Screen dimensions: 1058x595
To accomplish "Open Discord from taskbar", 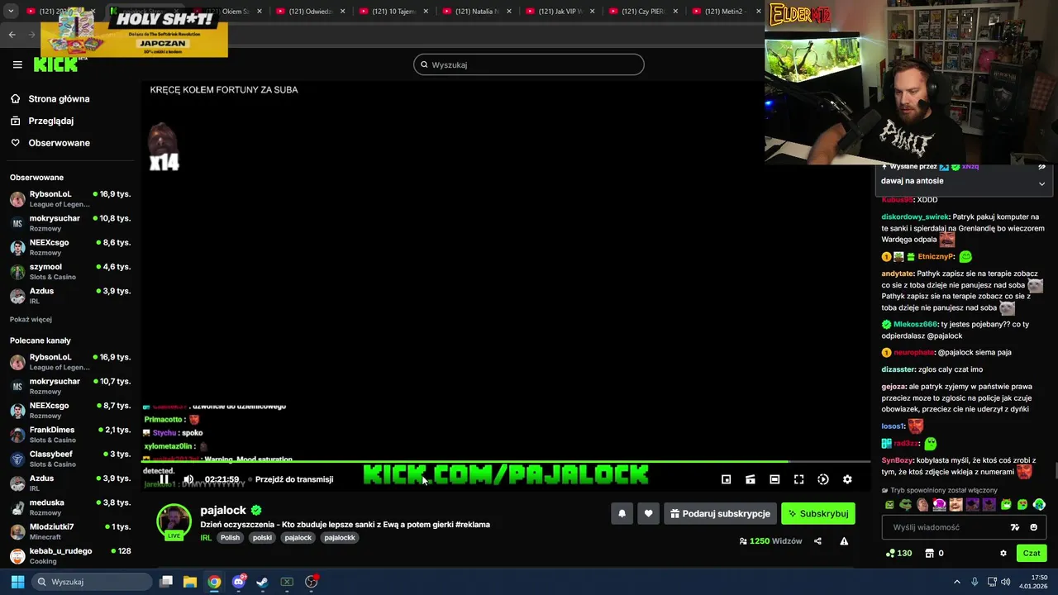I will (239, 582).
